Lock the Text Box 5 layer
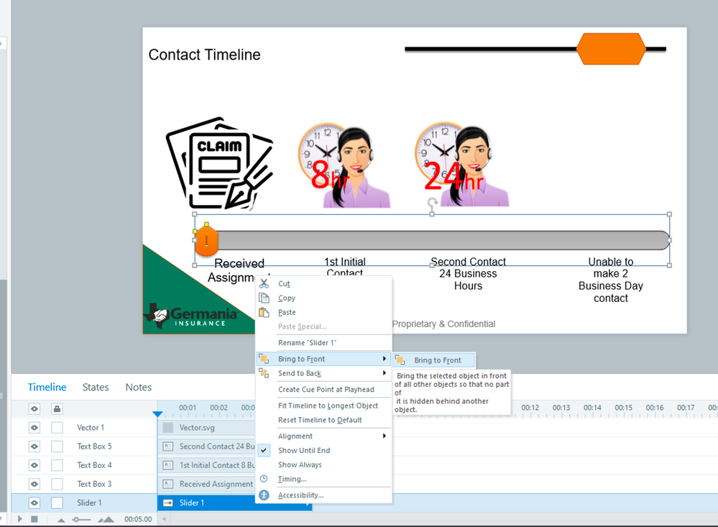The image size is (718, 527). point(57,446)
